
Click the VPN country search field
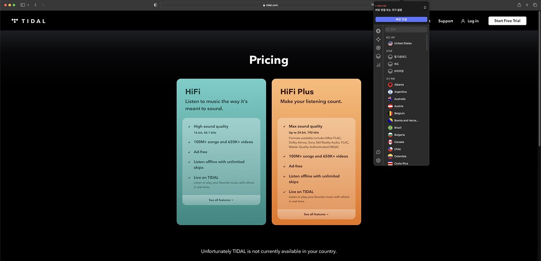click(x=406, y=29)
